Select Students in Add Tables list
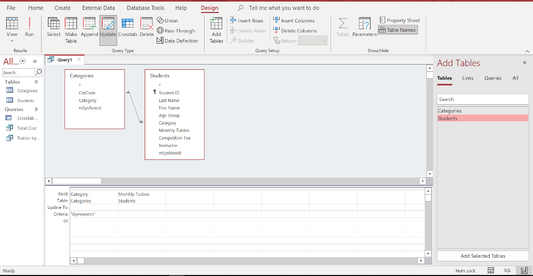Image resolution: width=533 pixels, height=276 pixels. point(483,118)
